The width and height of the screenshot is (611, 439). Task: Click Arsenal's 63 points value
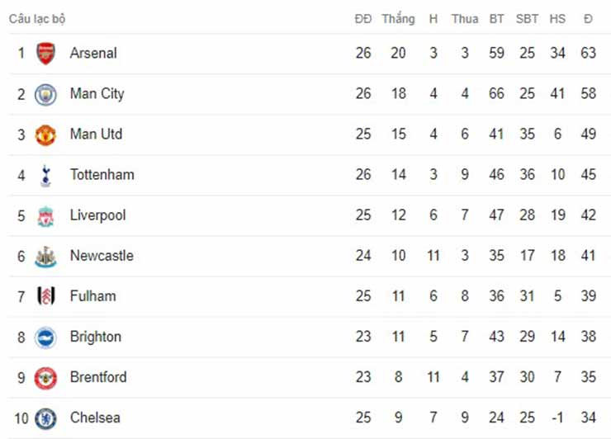coord(588,53)
